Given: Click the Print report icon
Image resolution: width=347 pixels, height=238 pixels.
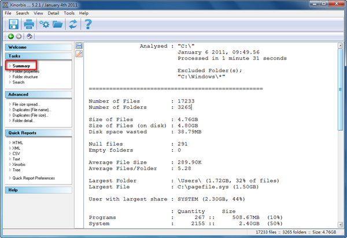Looking at the screenshot, I should (29, 24).
